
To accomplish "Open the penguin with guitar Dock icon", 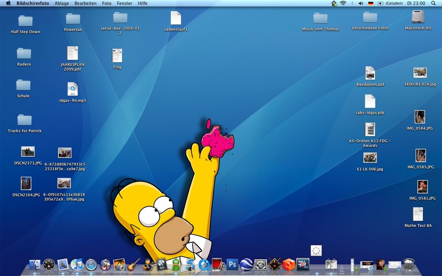I will click(147, 265).
